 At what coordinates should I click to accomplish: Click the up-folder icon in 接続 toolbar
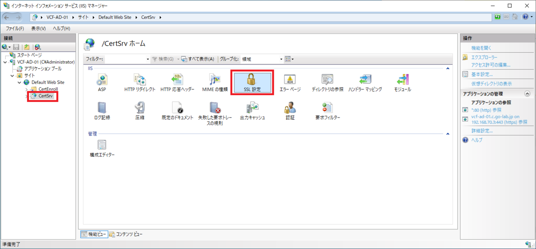(27, 47)
